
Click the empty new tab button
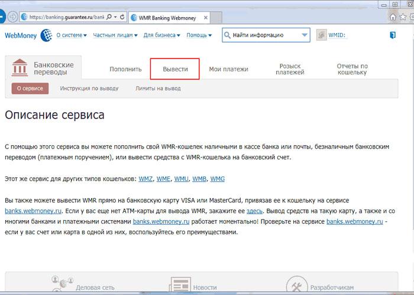point(216,18)
